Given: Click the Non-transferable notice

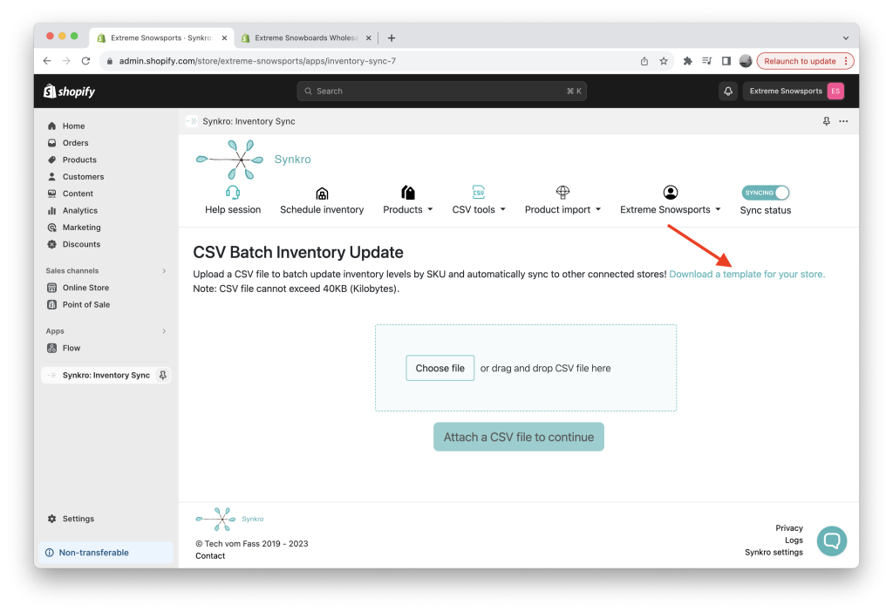Looking at the screenshot, I should pos(106,553).
